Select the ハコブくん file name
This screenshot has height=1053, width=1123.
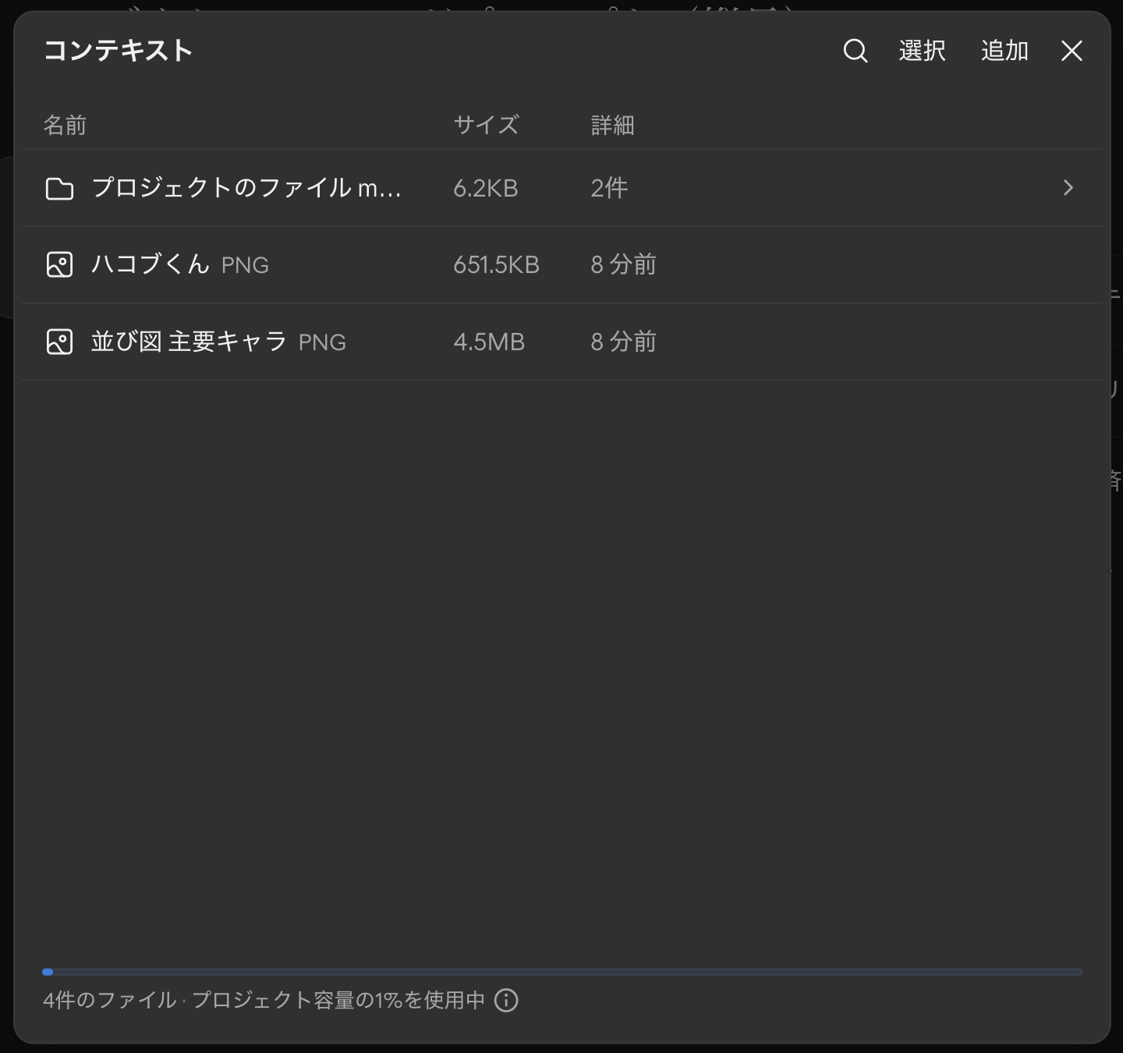tap(151, 264)
